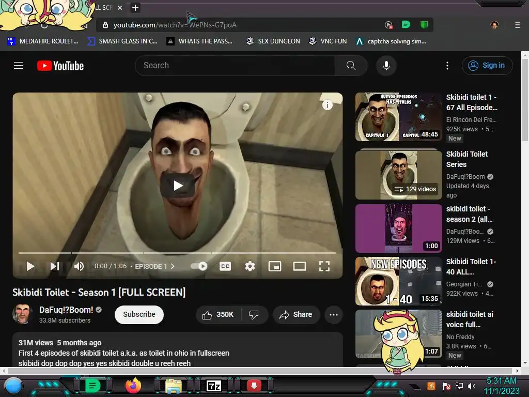Open skibidi toilet - season 2 thumbnail
The width and height of the screenshot is (529, 397).
(x=398, y=228)
